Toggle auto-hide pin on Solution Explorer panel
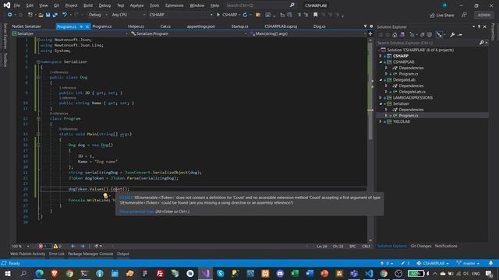 point(480,26)
